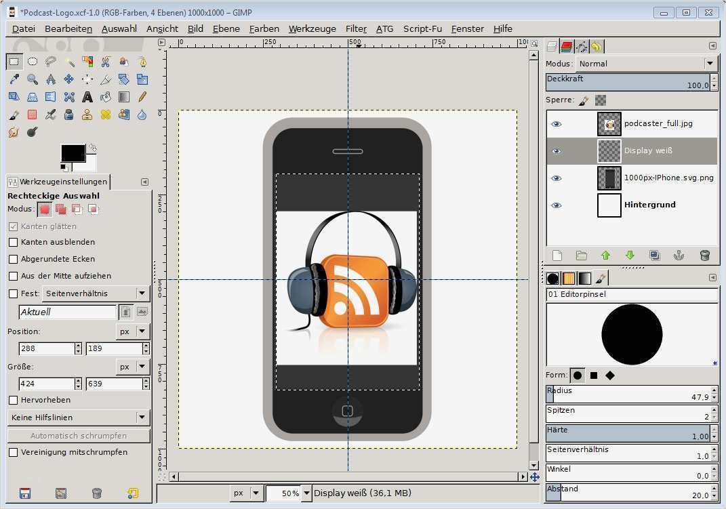
Task: Expand the 'Keine Hilfslinien' dropdown
Action: [79, 418]
